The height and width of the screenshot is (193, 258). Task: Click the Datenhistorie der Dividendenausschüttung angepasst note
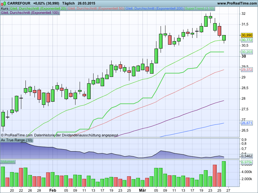coord(76,135)
